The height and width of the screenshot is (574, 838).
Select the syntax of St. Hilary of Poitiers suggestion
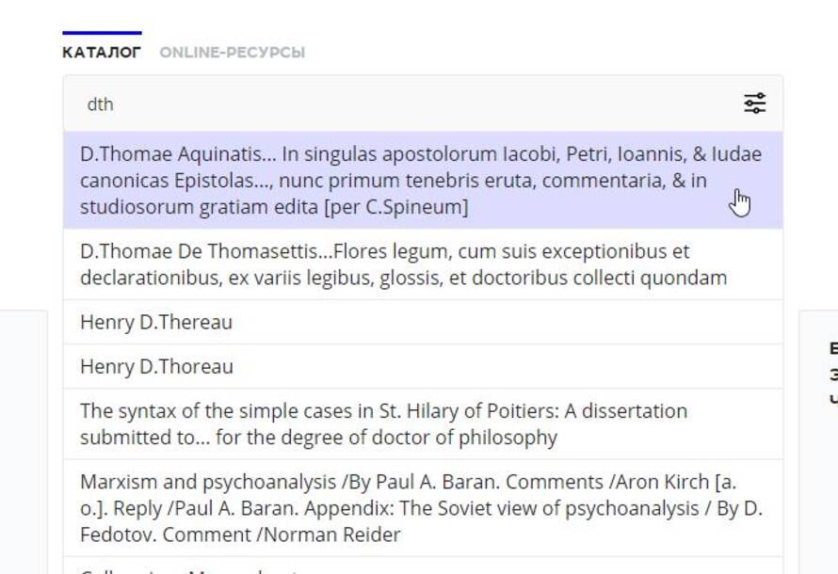pyautogui.click(x=424, y=424)
